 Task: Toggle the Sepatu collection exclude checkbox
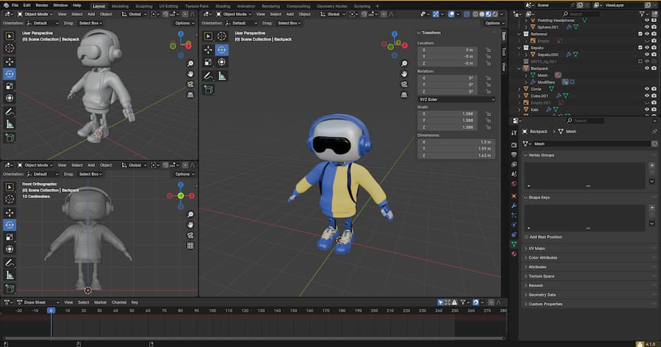coord(640,47)
